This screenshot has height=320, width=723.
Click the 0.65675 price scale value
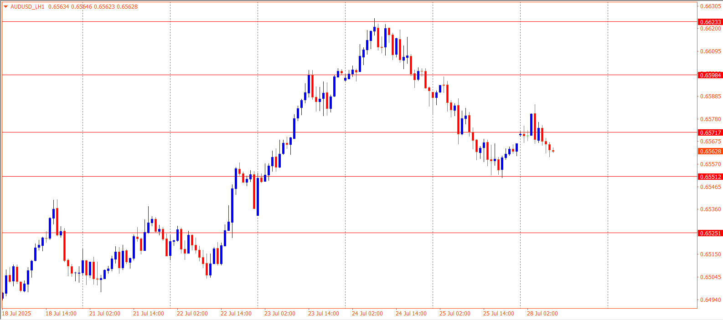[x=710, y=142]
